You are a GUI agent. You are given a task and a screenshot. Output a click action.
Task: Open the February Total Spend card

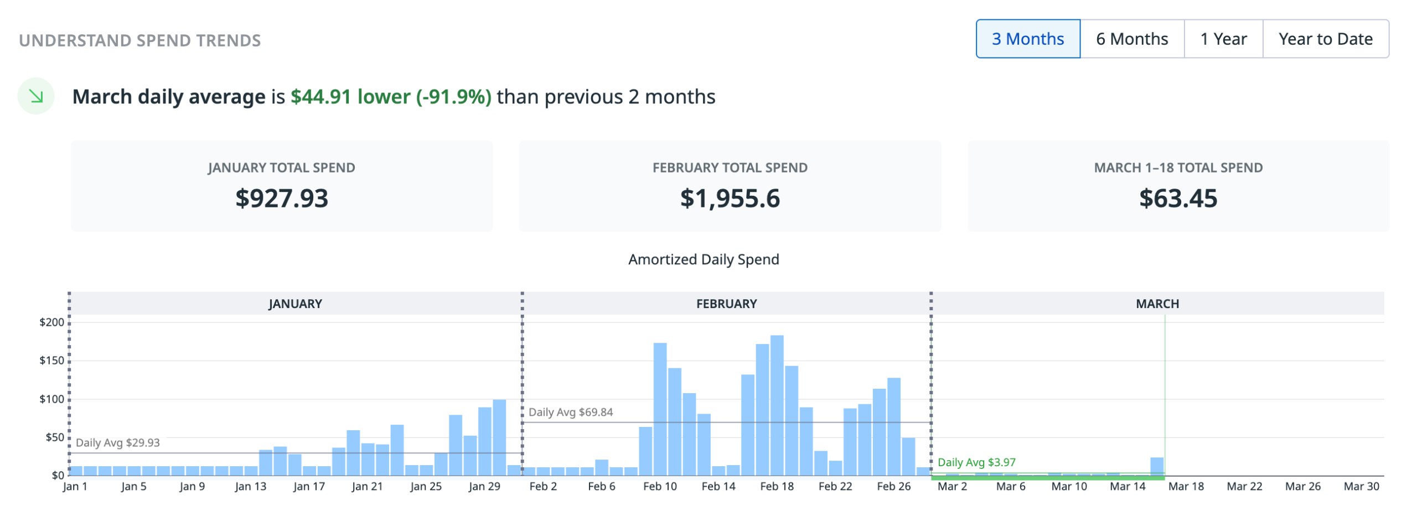point(730,186)
